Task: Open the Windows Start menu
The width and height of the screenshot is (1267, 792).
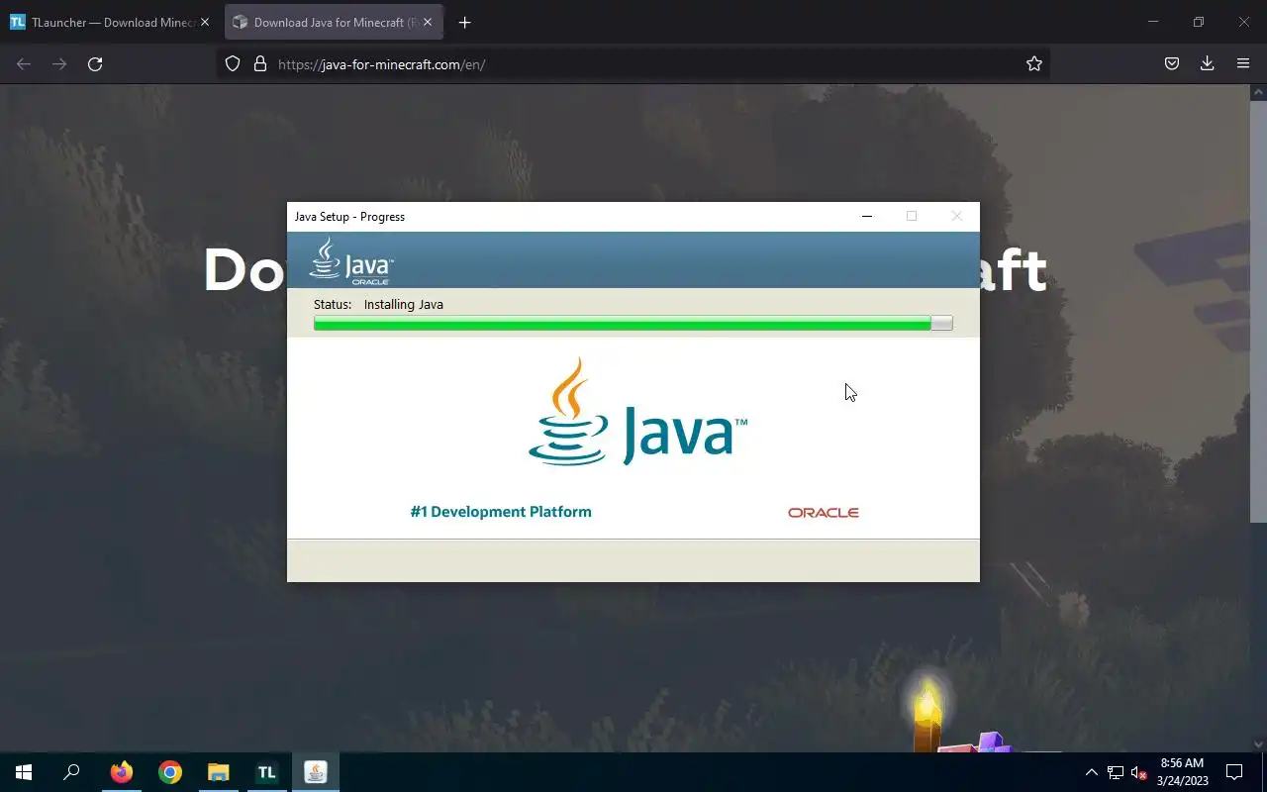Action: point(24,772)
